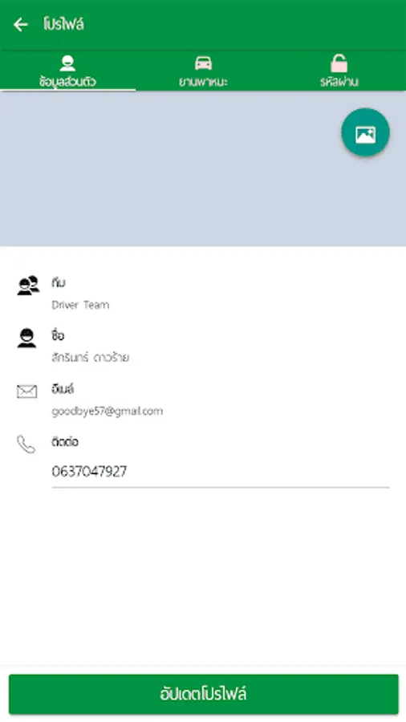Click the Driver Team value
Image resolution: width=406 pixels, height=722 pixels.
coord(80,305)
